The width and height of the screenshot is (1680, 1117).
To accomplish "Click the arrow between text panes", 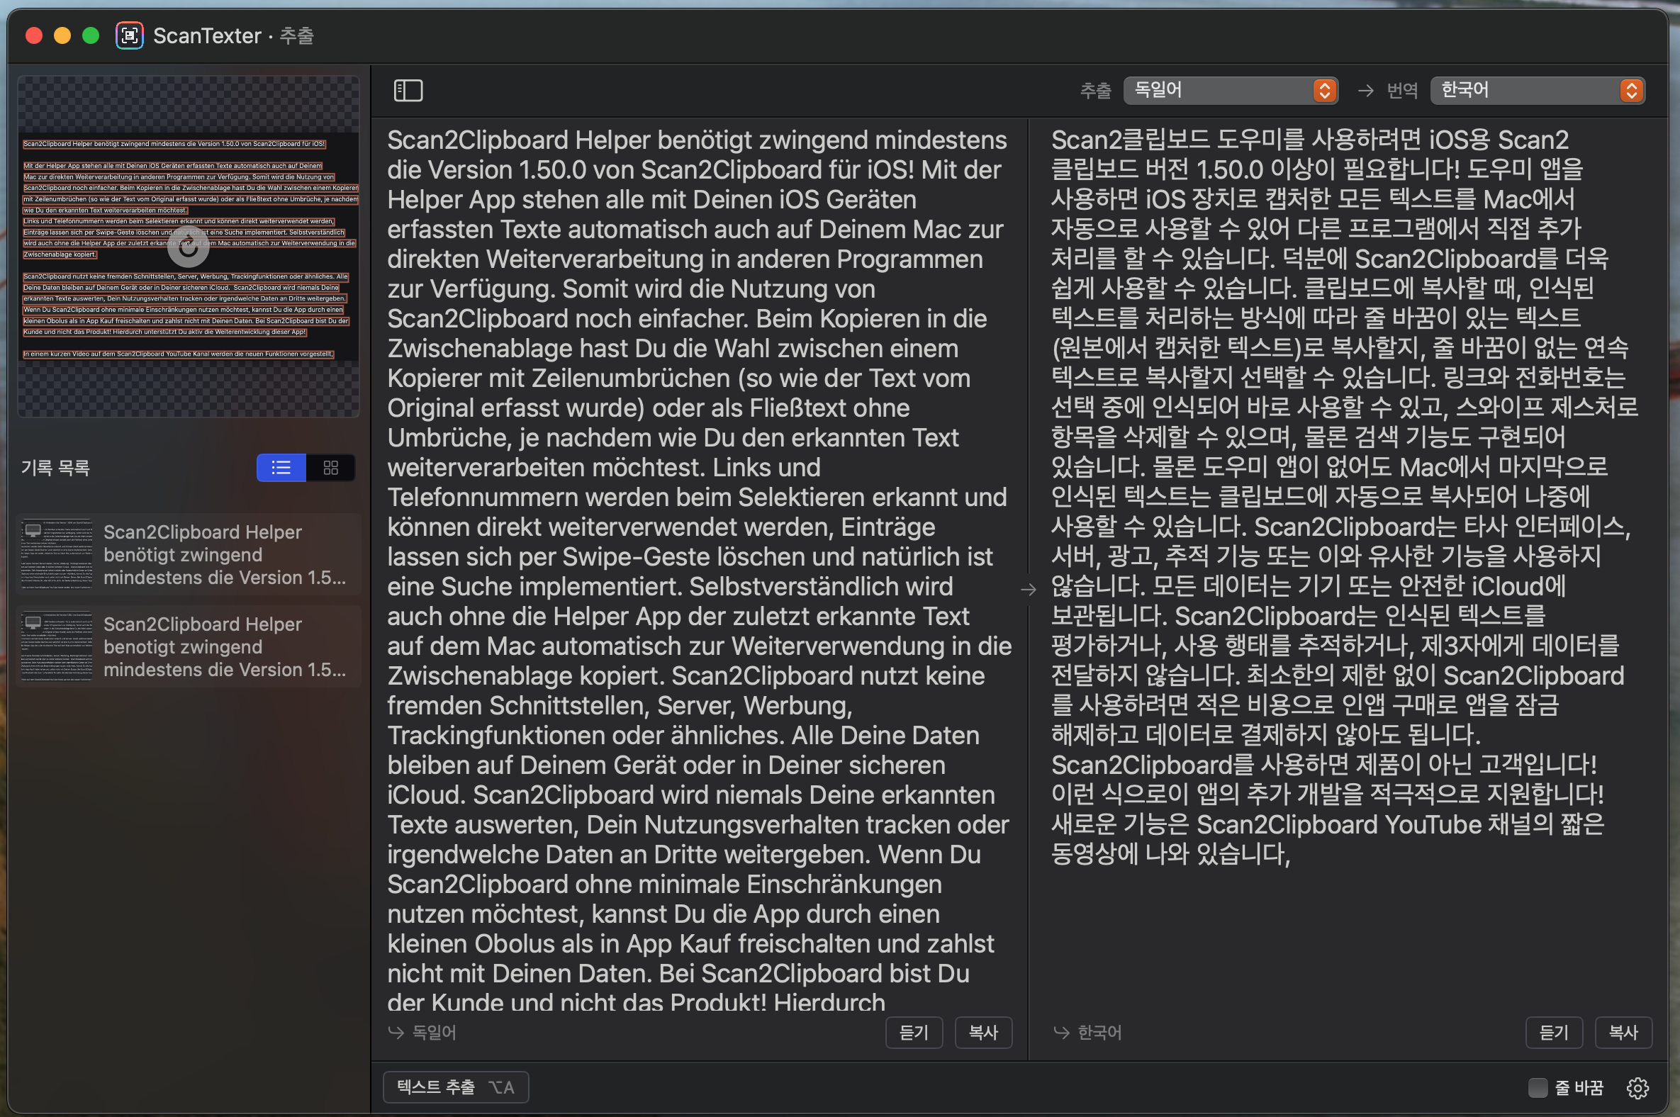I will (1028, 589).
